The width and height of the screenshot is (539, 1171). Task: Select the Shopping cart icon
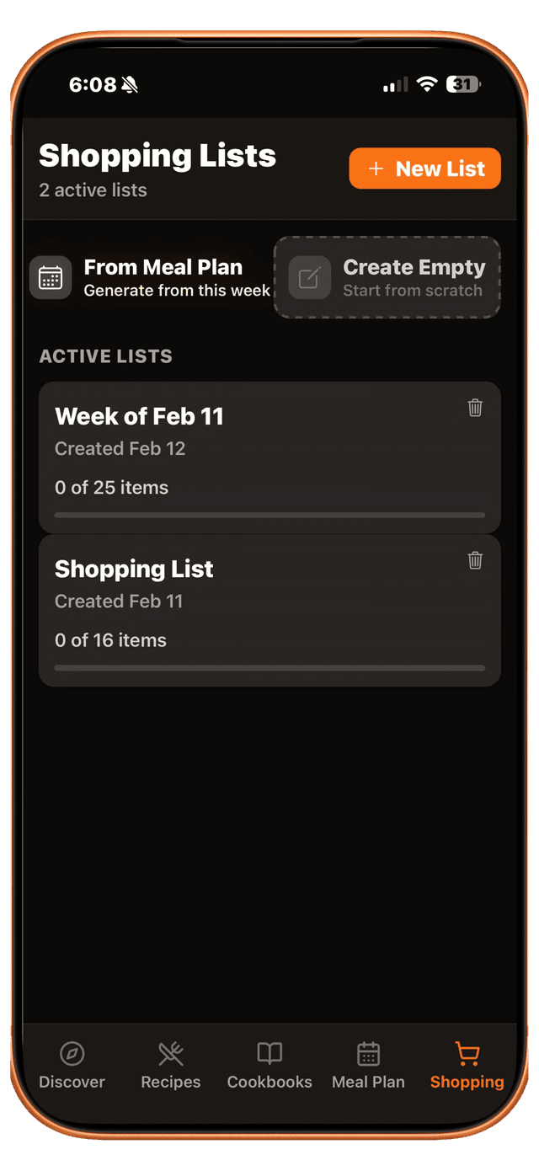(x=467, y=1053)
